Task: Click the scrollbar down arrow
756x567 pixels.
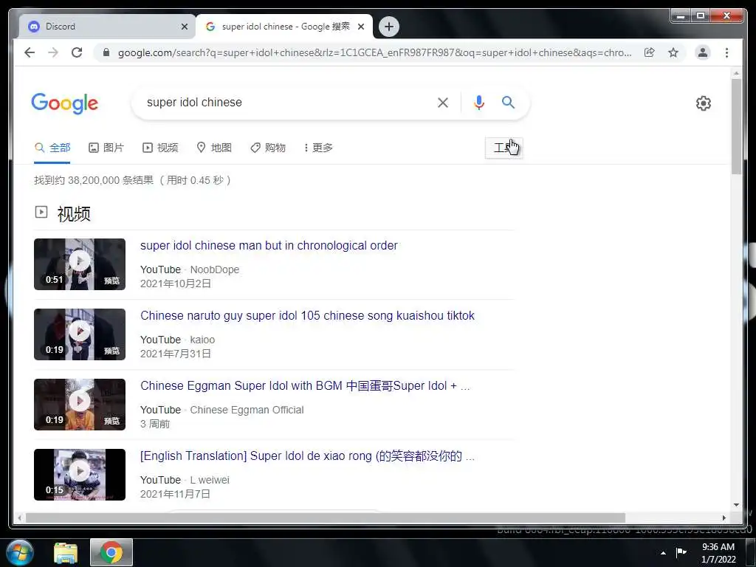Action: pos(736,505)
